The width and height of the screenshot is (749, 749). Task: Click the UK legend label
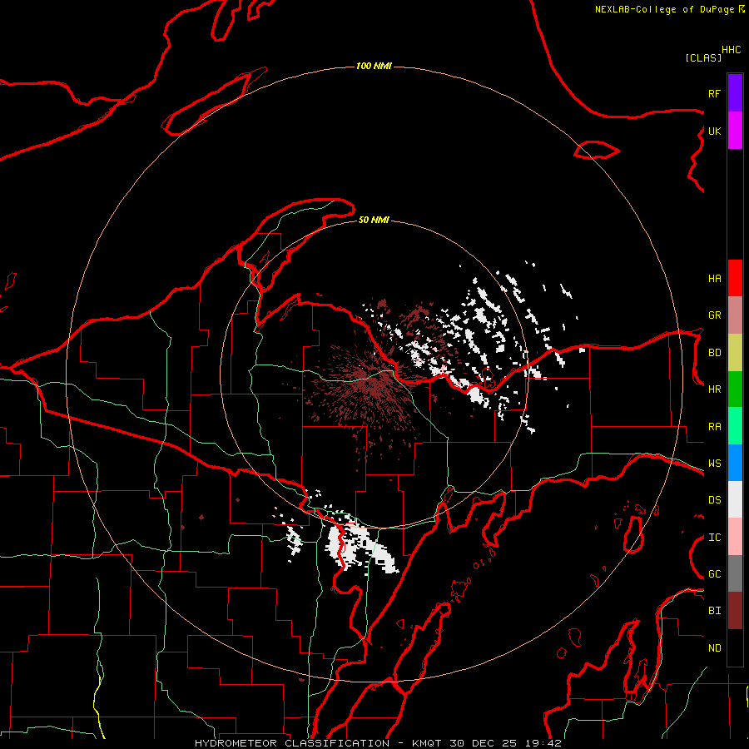tap(714, 131)
